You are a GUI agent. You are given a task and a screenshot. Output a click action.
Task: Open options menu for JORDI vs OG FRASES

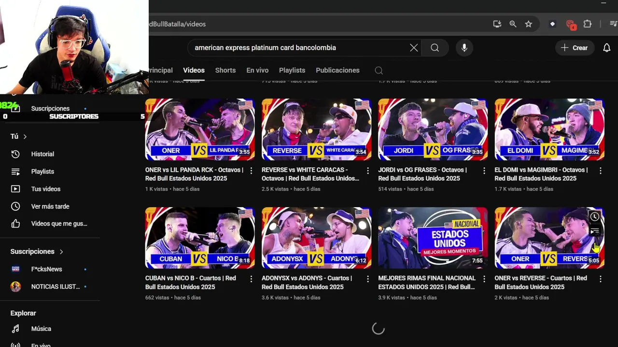tap(484, 171)
